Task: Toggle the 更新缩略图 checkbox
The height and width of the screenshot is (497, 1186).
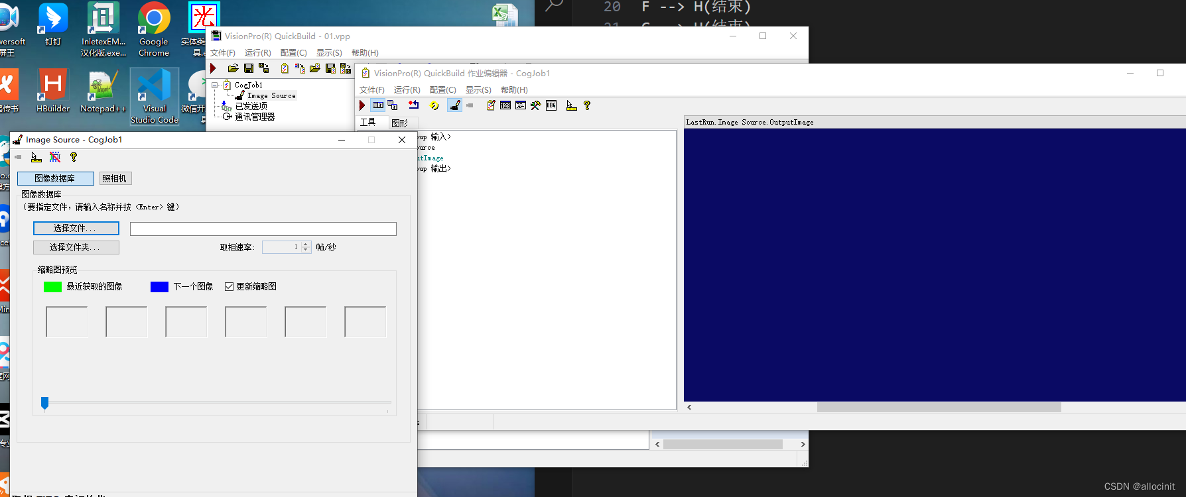Action: point(229,286)
